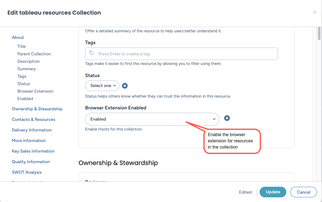Select Description in the sidebar navigation

tap(29, 61)
